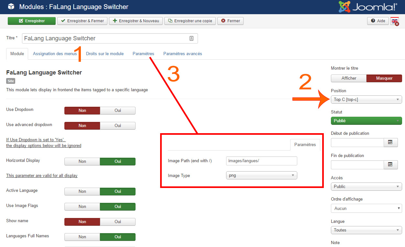Open calendar for Début de publication
Viewport: 405px width, 247px height.
(x=390, y=142)
